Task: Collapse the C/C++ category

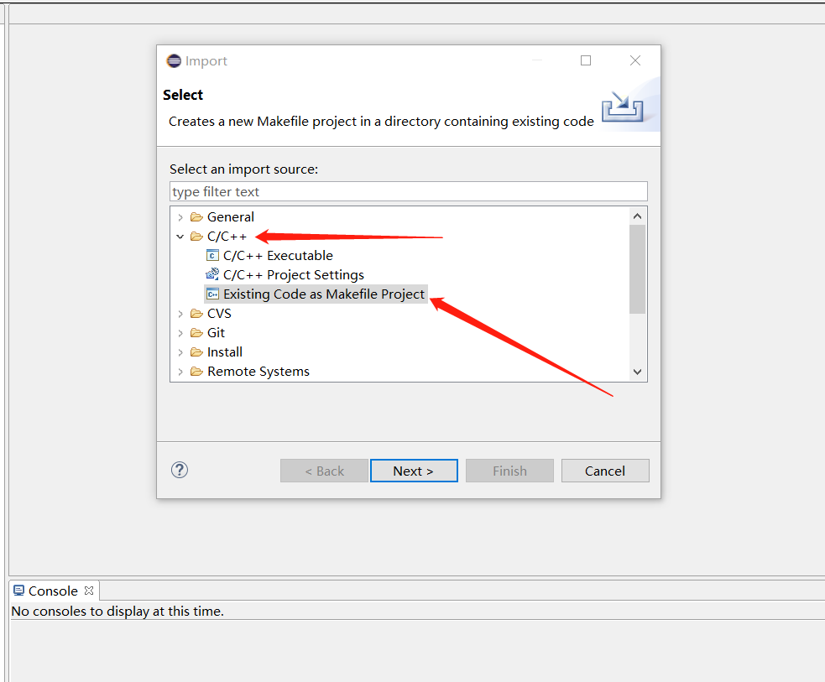Action: [x=180, y=237]
